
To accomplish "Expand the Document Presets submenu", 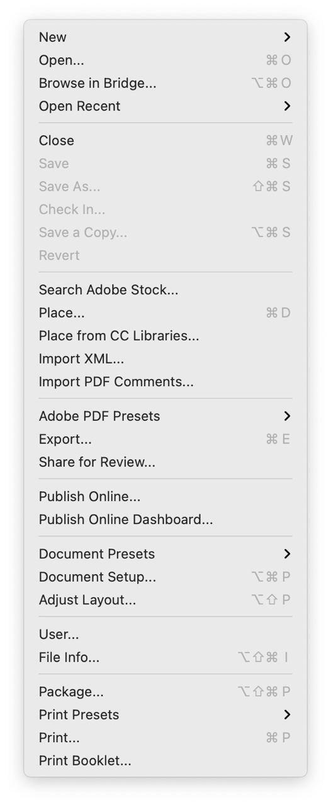I will coord(165,554).
